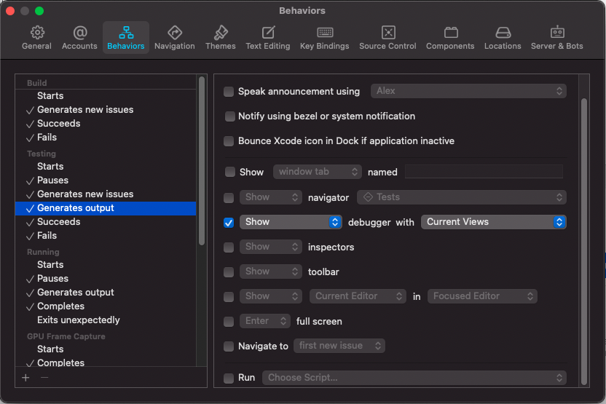
Task: Select Running Pauses behavior
Action: (105, 279)
